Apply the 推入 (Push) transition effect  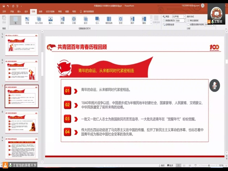point(50,20)
